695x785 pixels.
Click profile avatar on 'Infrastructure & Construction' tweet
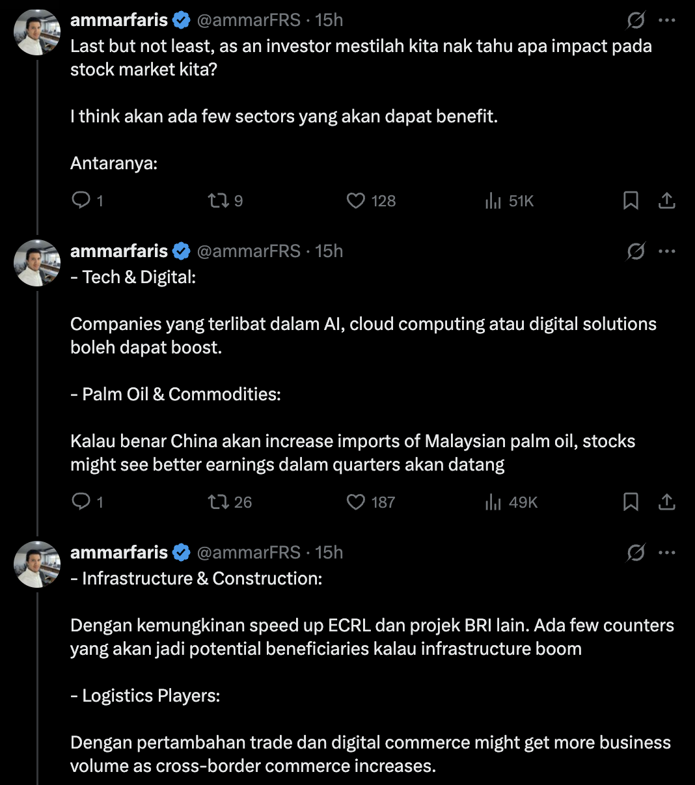[37, 564]
